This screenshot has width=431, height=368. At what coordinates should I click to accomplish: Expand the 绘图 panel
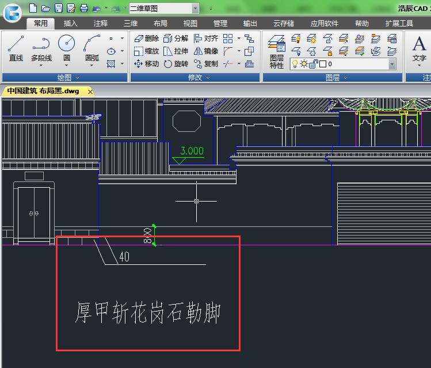point(65,78)
